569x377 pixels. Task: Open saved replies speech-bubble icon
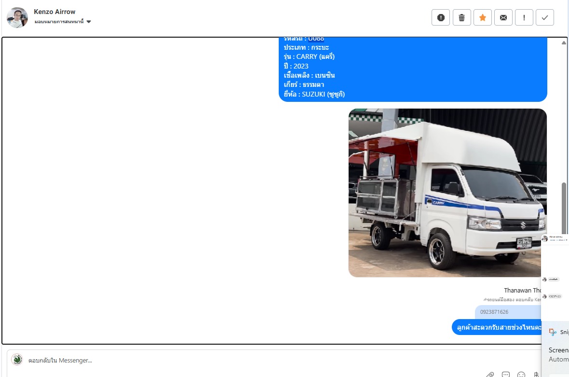point(505,374)
